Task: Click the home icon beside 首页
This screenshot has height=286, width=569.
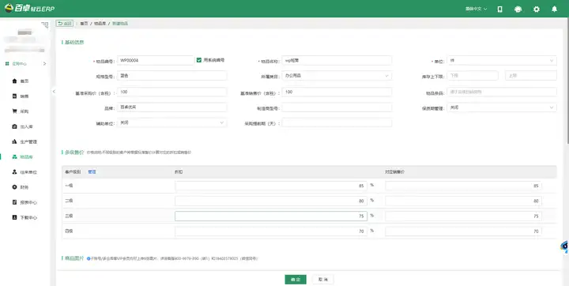Action: click(x=14, y=81)
